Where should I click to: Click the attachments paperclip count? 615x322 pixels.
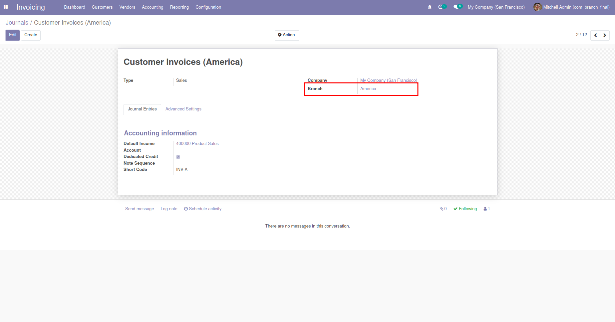[443, 209]
